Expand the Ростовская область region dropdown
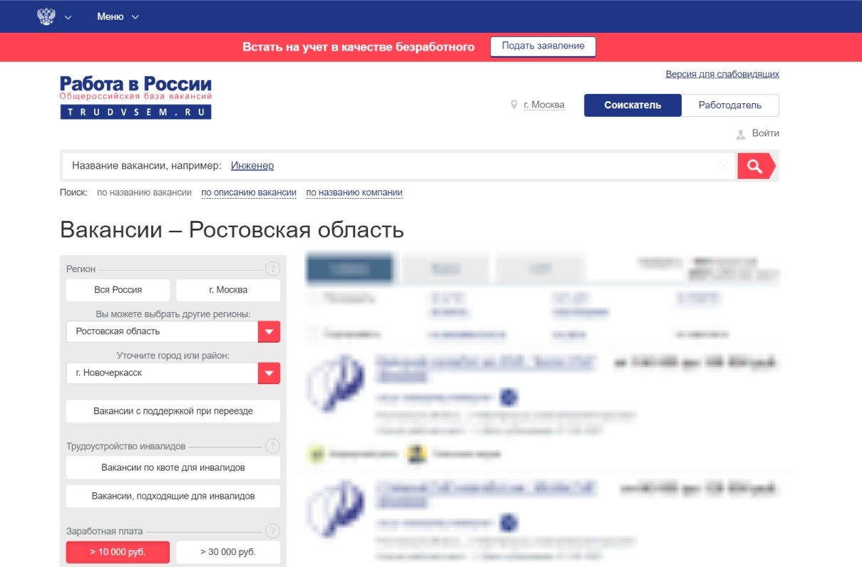This screenshot has width=862, height=567. pos(269,332)
